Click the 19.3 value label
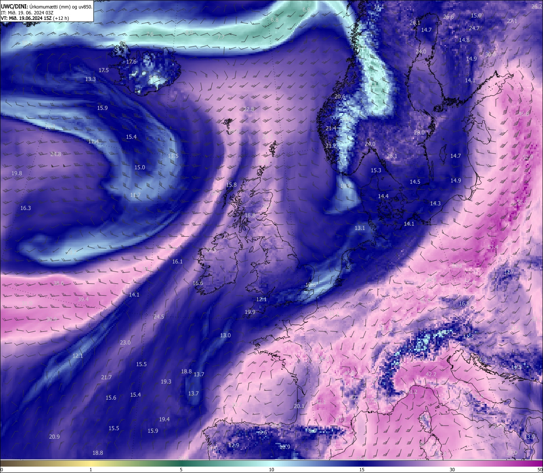 (166, 382)
